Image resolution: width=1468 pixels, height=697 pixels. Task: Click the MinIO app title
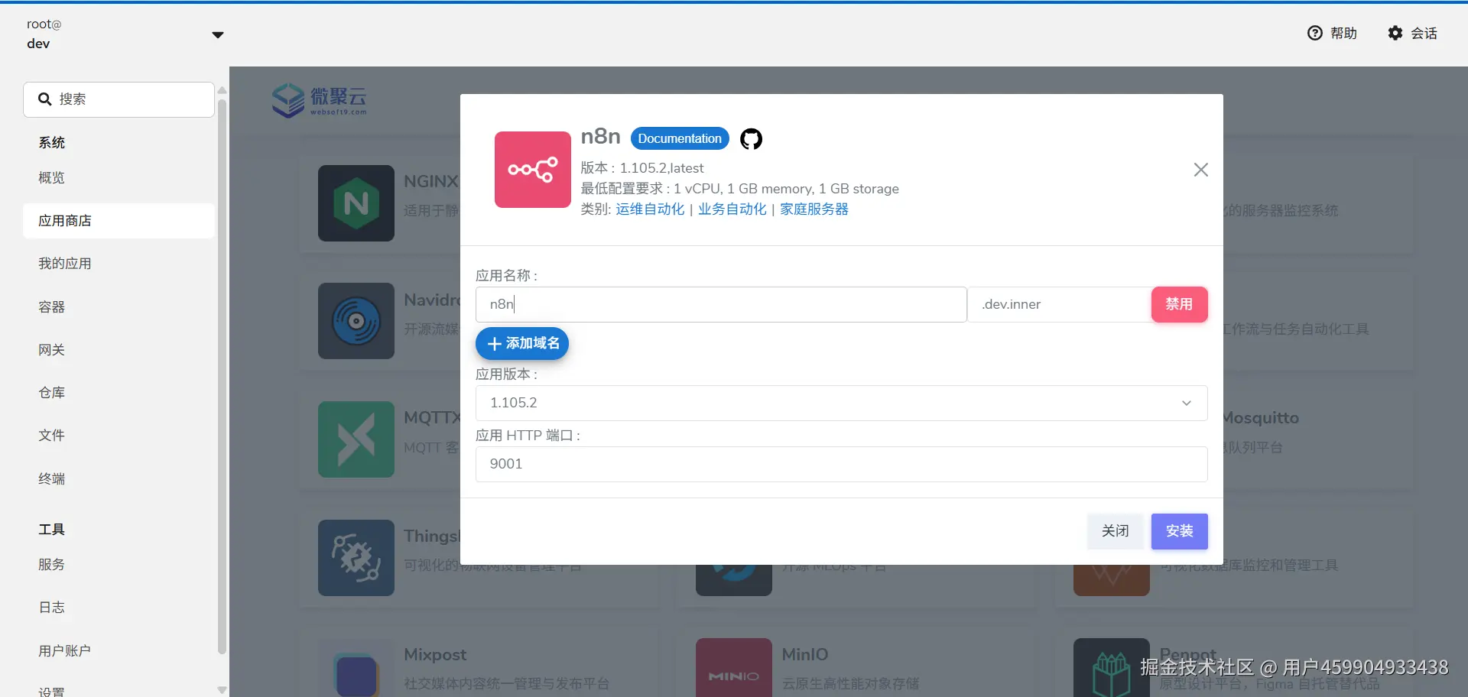pyautogui.click(x=804, y=655)
